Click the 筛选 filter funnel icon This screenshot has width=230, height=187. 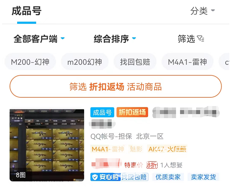[x=200, y=39]
